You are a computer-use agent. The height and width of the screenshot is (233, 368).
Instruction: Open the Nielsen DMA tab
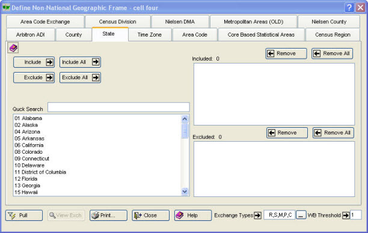pos(180,22)
